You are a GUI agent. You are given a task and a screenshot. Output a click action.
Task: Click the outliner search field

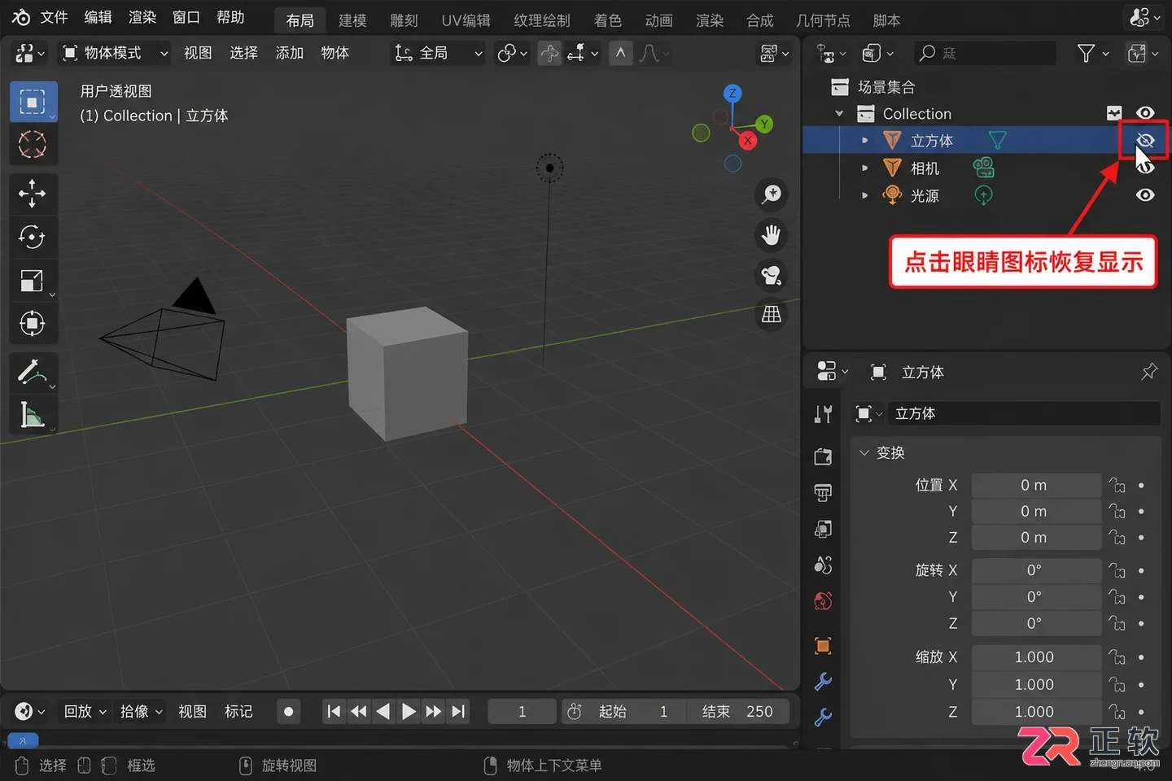tap(985, 54)
